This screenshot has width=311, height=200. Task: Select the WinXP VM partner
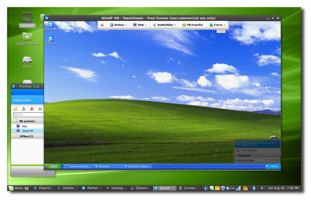pos(27,131)
